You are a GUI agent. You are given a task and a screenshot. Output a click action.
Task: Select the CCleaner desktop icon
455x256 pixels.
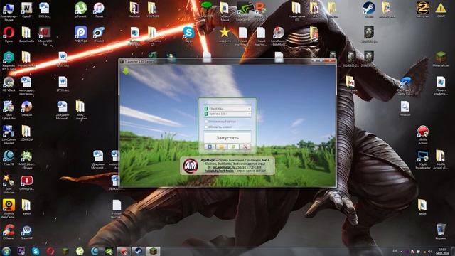(x=9, y=232)
